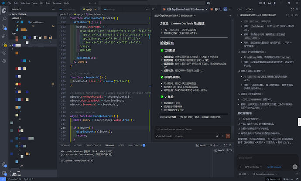Toggle primary side bar layout button
The width and height of the screenshot is (301, 181).
click(265, 3)
